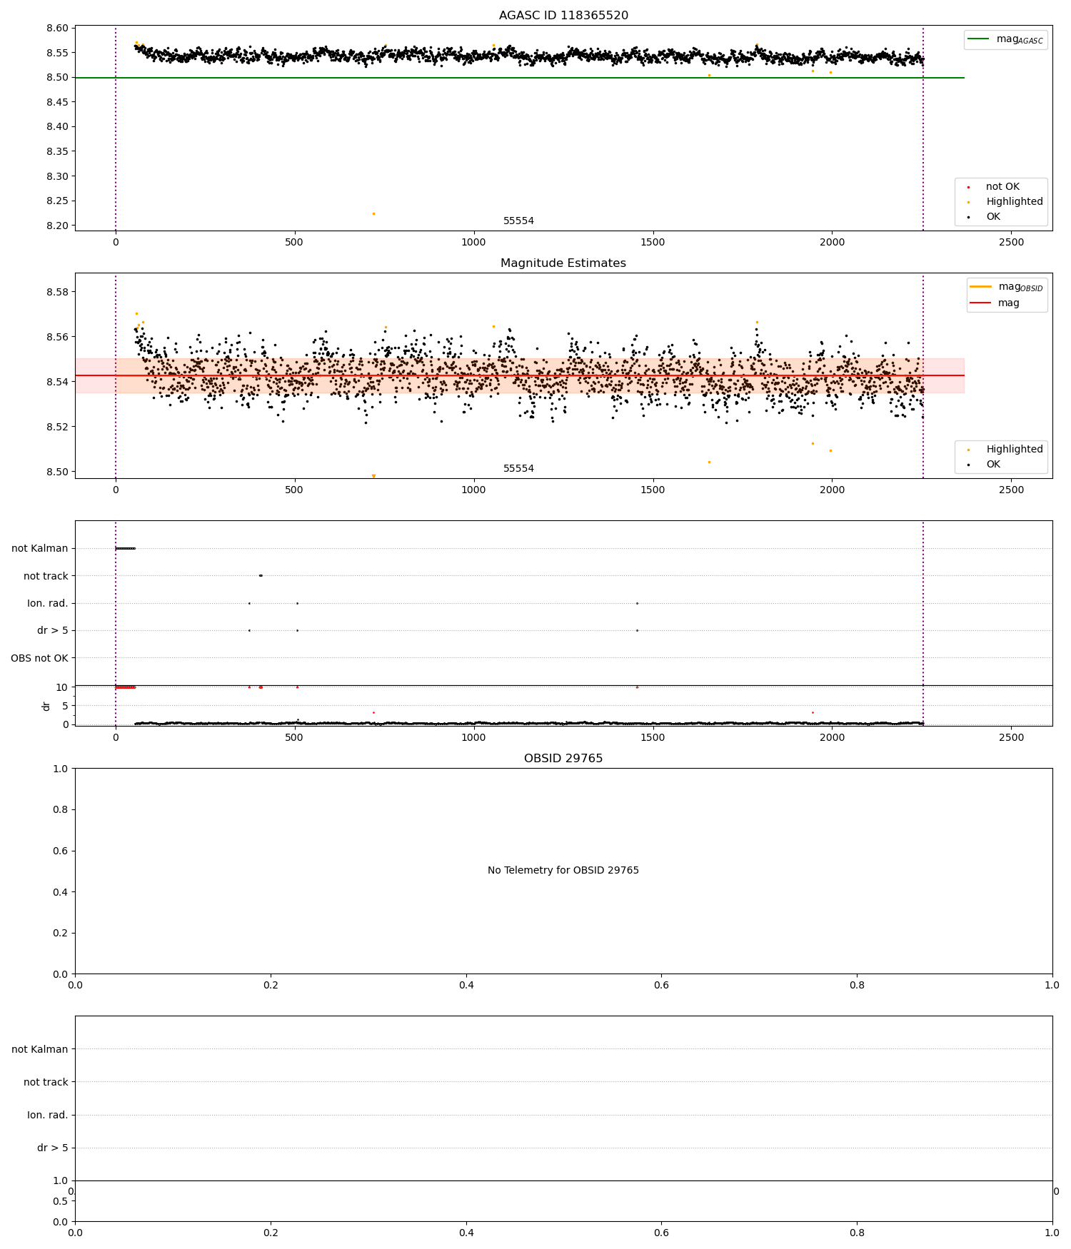The height and width of the screenshot is (1249, 1071).
Task: Click the orange mag OBSID legend line swatch
Action: click(981, 287)
